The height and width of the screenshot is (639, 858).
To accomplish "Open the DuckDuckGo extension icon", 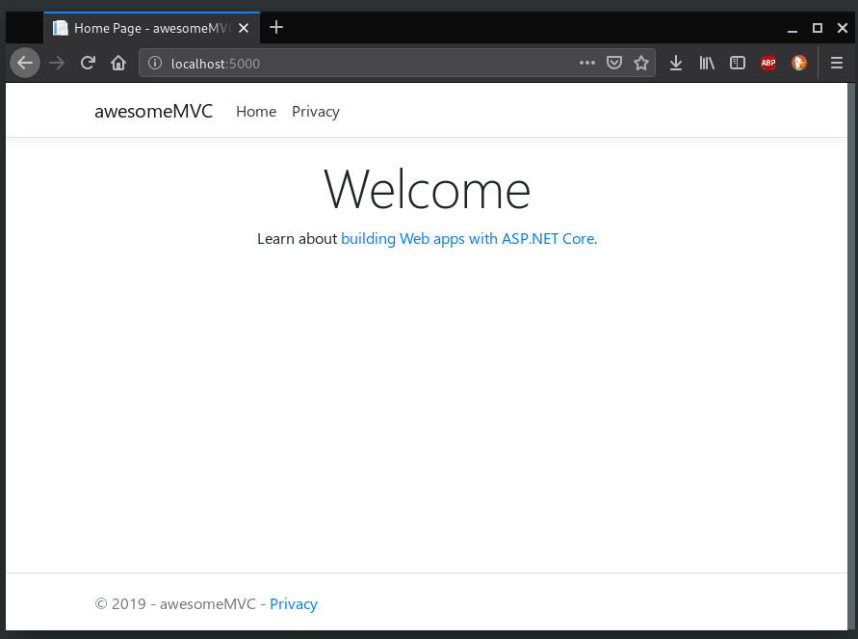I will [799, 63].
